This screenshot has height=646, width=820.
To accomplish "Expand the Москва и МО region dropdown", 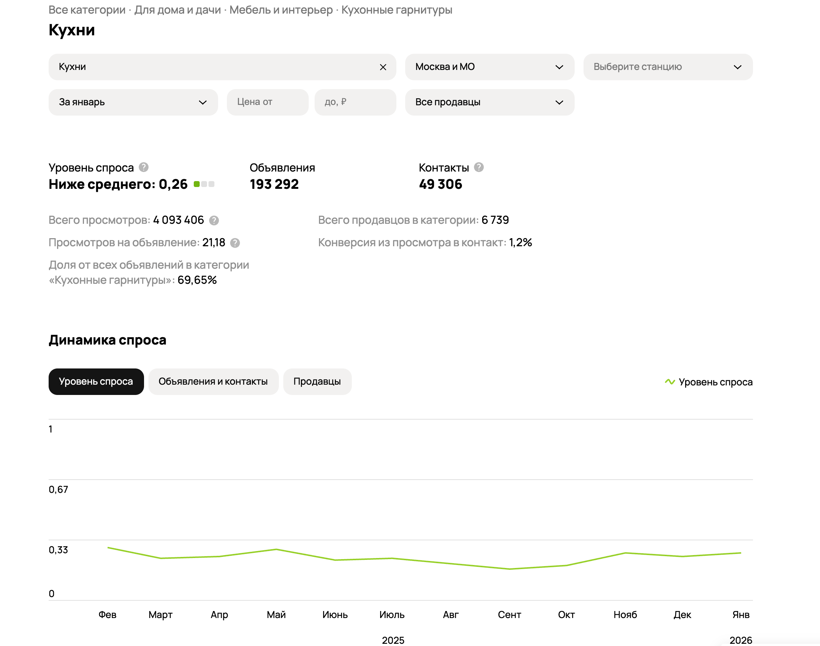I will [x=489, y=67].
